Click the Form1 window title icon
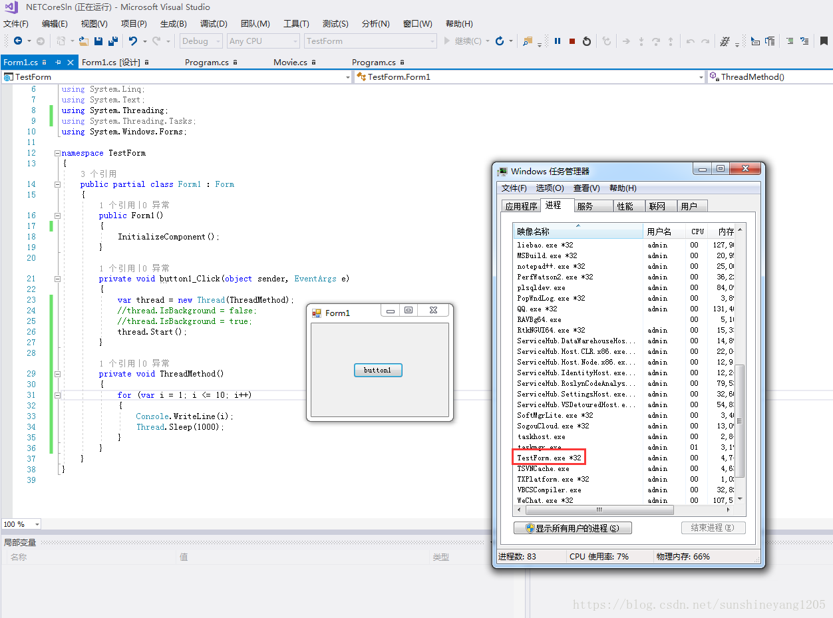The height and width of the screenshot is (618, 833). pyautogui.click(x=317, y=313)
